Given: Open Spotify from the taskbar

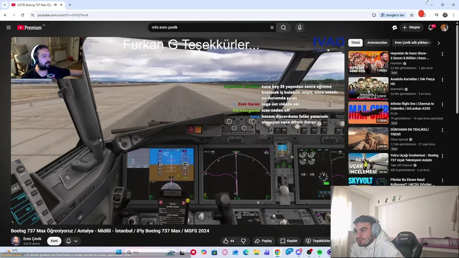Looking at the screenshot, I should click(320, 252).
